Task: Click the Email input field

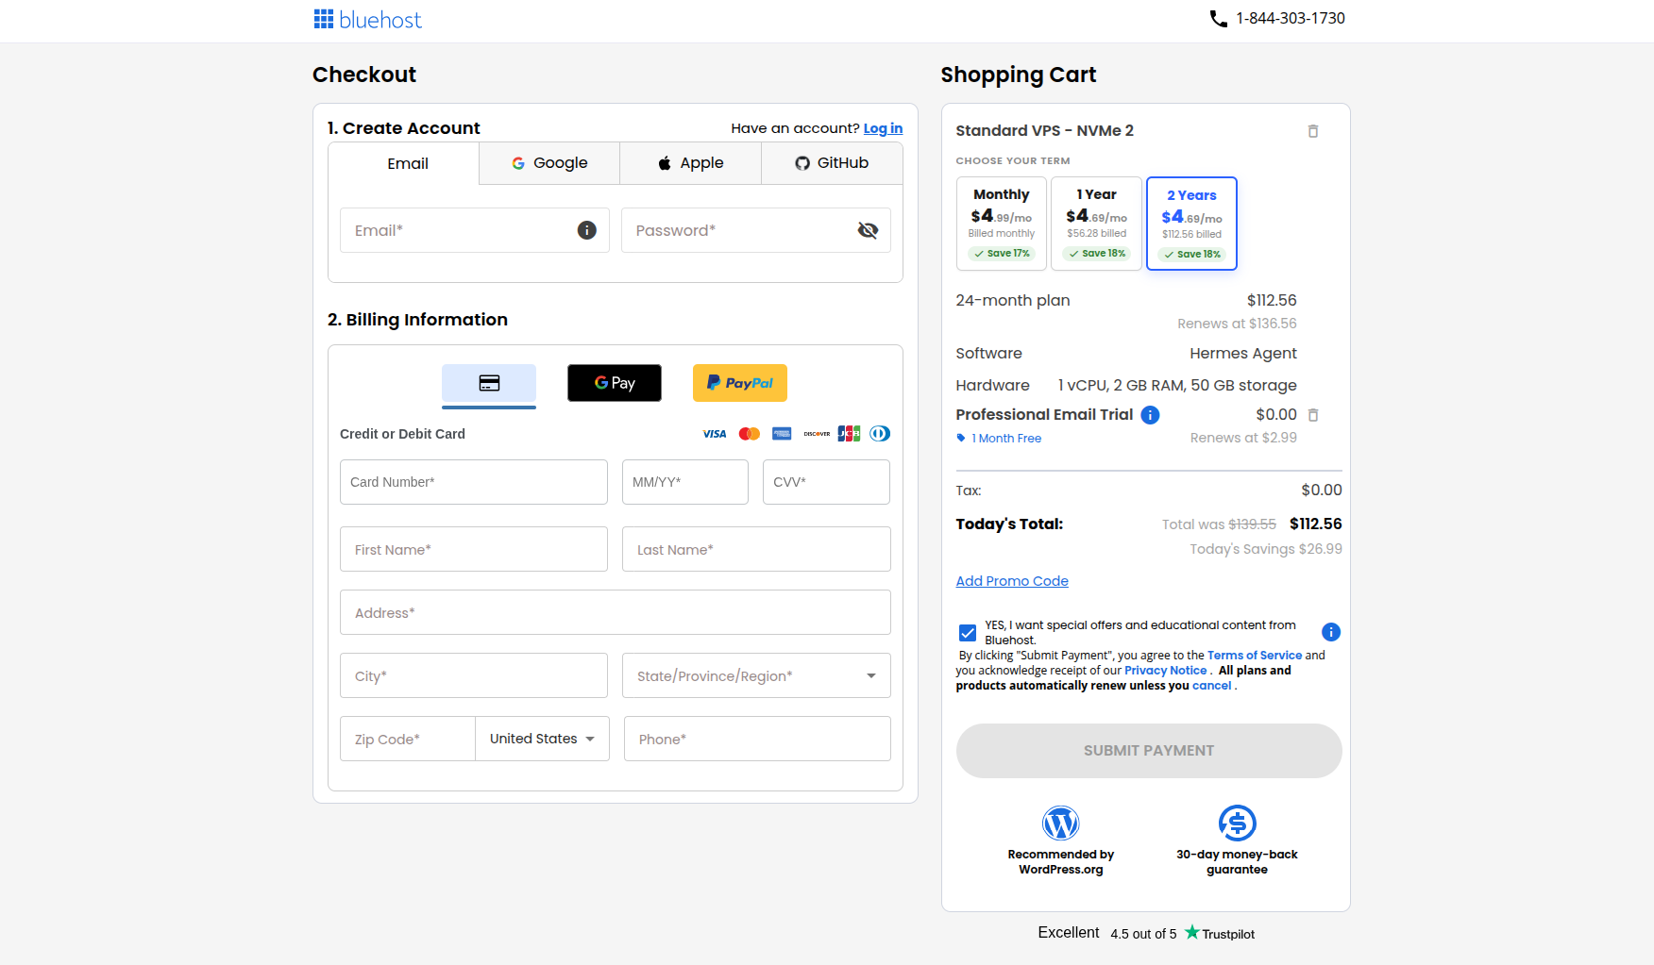Action: [475, 230]
